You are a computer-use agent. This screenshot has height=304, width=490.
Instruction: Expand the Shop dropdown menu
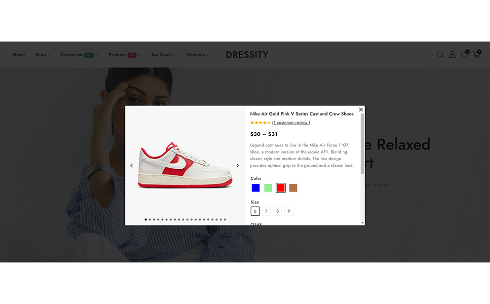43,55
